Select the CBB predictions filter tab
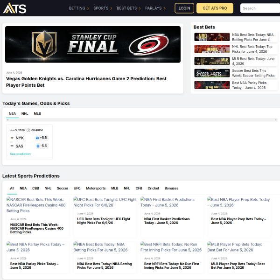Image resolution: width=280 pixels, height=280 pixels. pos(35,188)
